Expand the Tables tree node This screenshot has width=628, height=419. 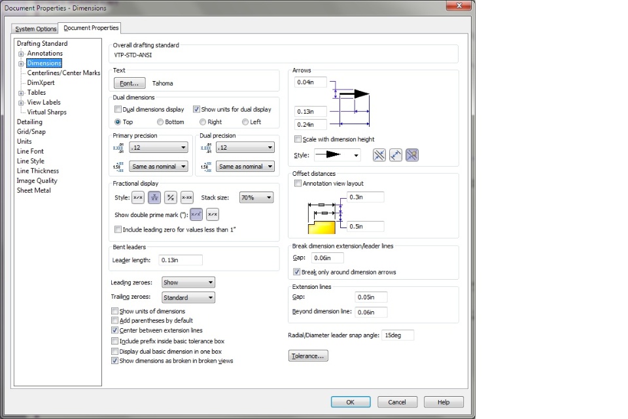pyautogui.click(x=21, y=93)
